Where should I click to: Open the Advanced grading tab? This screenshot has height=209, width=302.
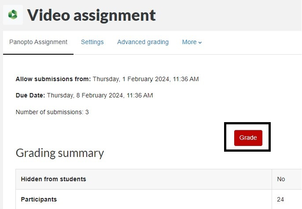[143, 42]
